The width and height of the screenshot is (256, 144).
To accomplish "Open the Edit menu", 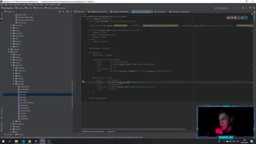I will pos(6,5).
